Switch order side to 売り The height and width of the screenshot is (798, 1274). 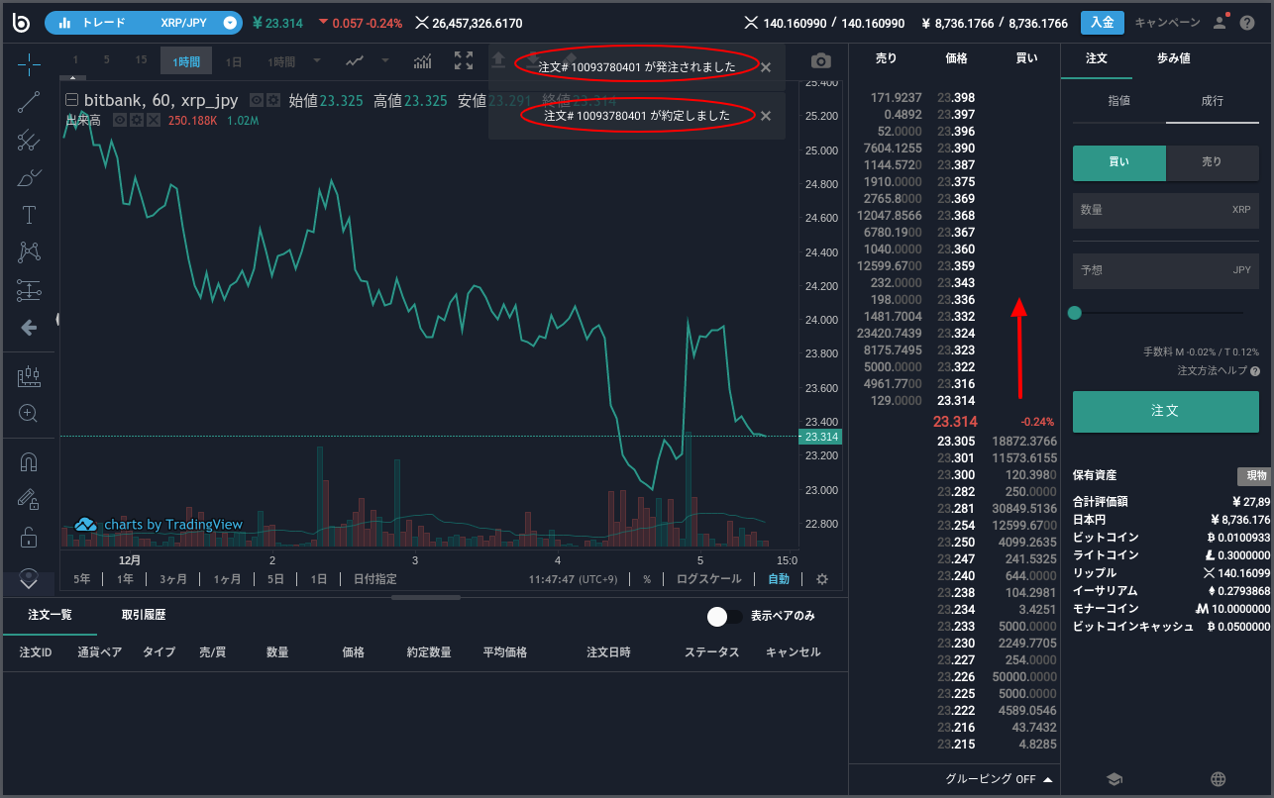[x=1211, y=161]
